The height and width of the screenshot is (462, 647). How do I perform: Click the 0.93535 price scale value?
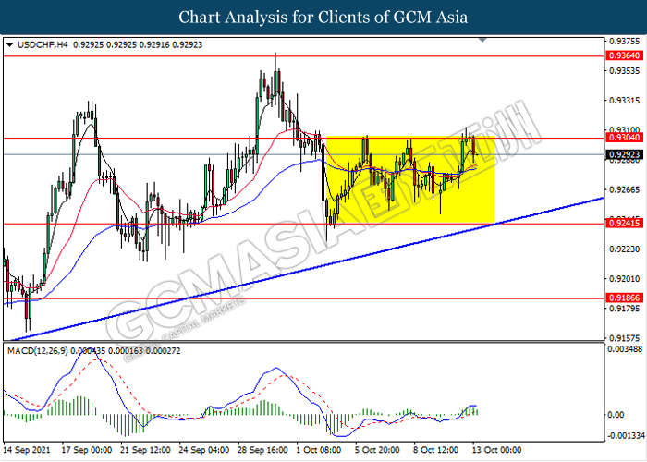624,70
